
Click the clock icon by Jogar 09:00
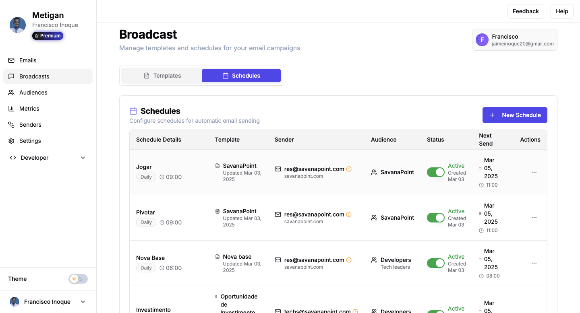[162, 177]
